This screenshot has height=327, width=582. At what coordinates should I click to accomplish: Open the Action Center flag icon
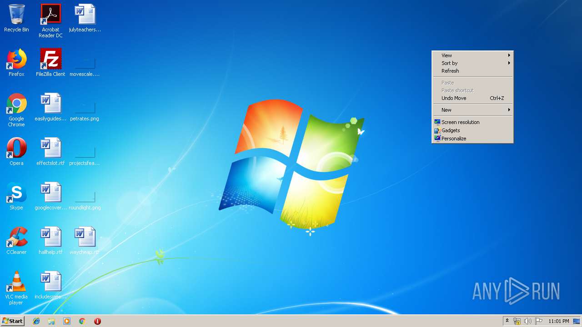(539, 321)
